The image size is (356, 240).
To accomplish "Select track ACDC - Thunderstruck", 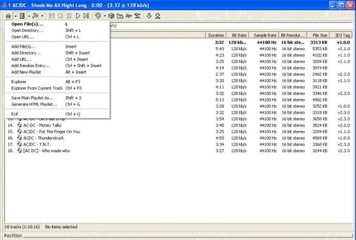I will pyautogui.click(x=43, y=138).
